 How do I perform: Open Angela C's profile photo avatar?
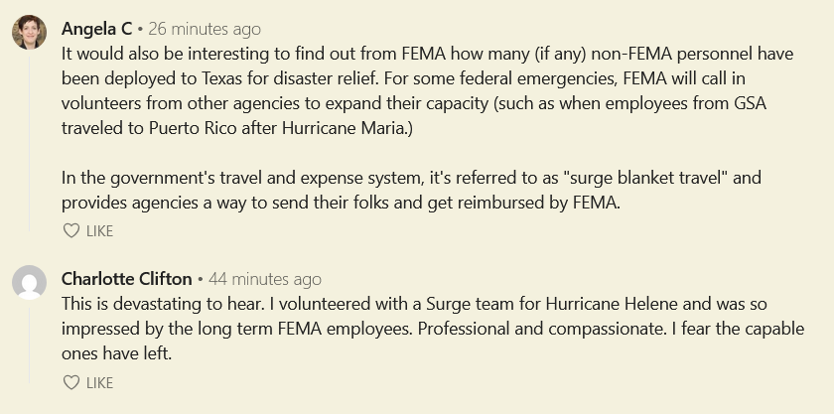point(29,32)
